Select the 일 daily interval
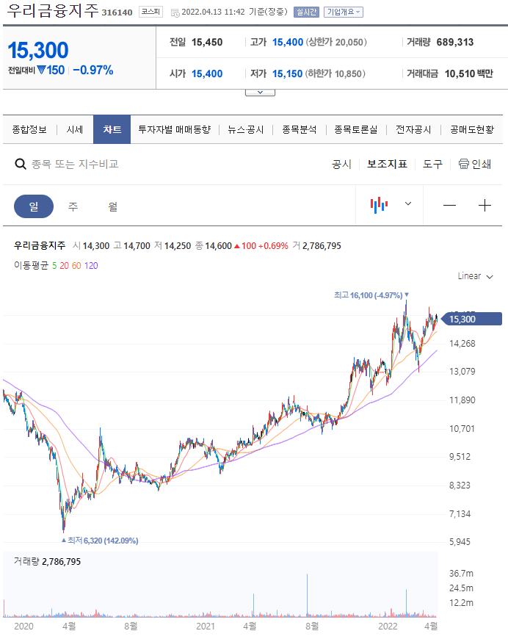The image size is (508, 639). tap(34, 206)
